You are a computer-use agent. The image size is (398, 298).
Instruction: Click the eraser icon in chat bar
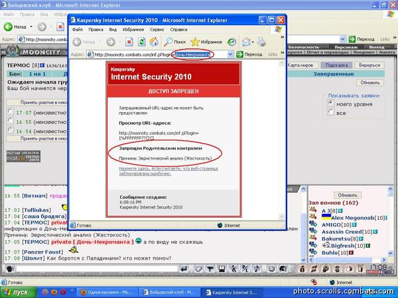[198, 269]
